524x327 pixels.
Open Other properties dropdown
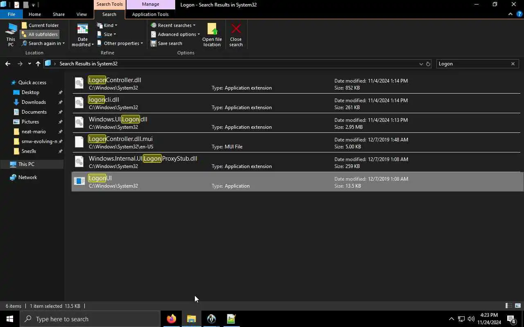(x=120, y=43)
